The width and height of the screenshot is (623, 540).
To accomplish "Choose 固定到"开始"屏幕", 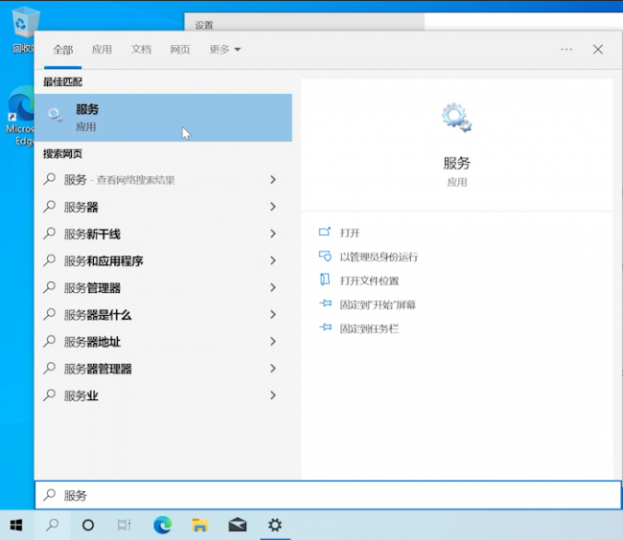I will (x=378, y=304).
